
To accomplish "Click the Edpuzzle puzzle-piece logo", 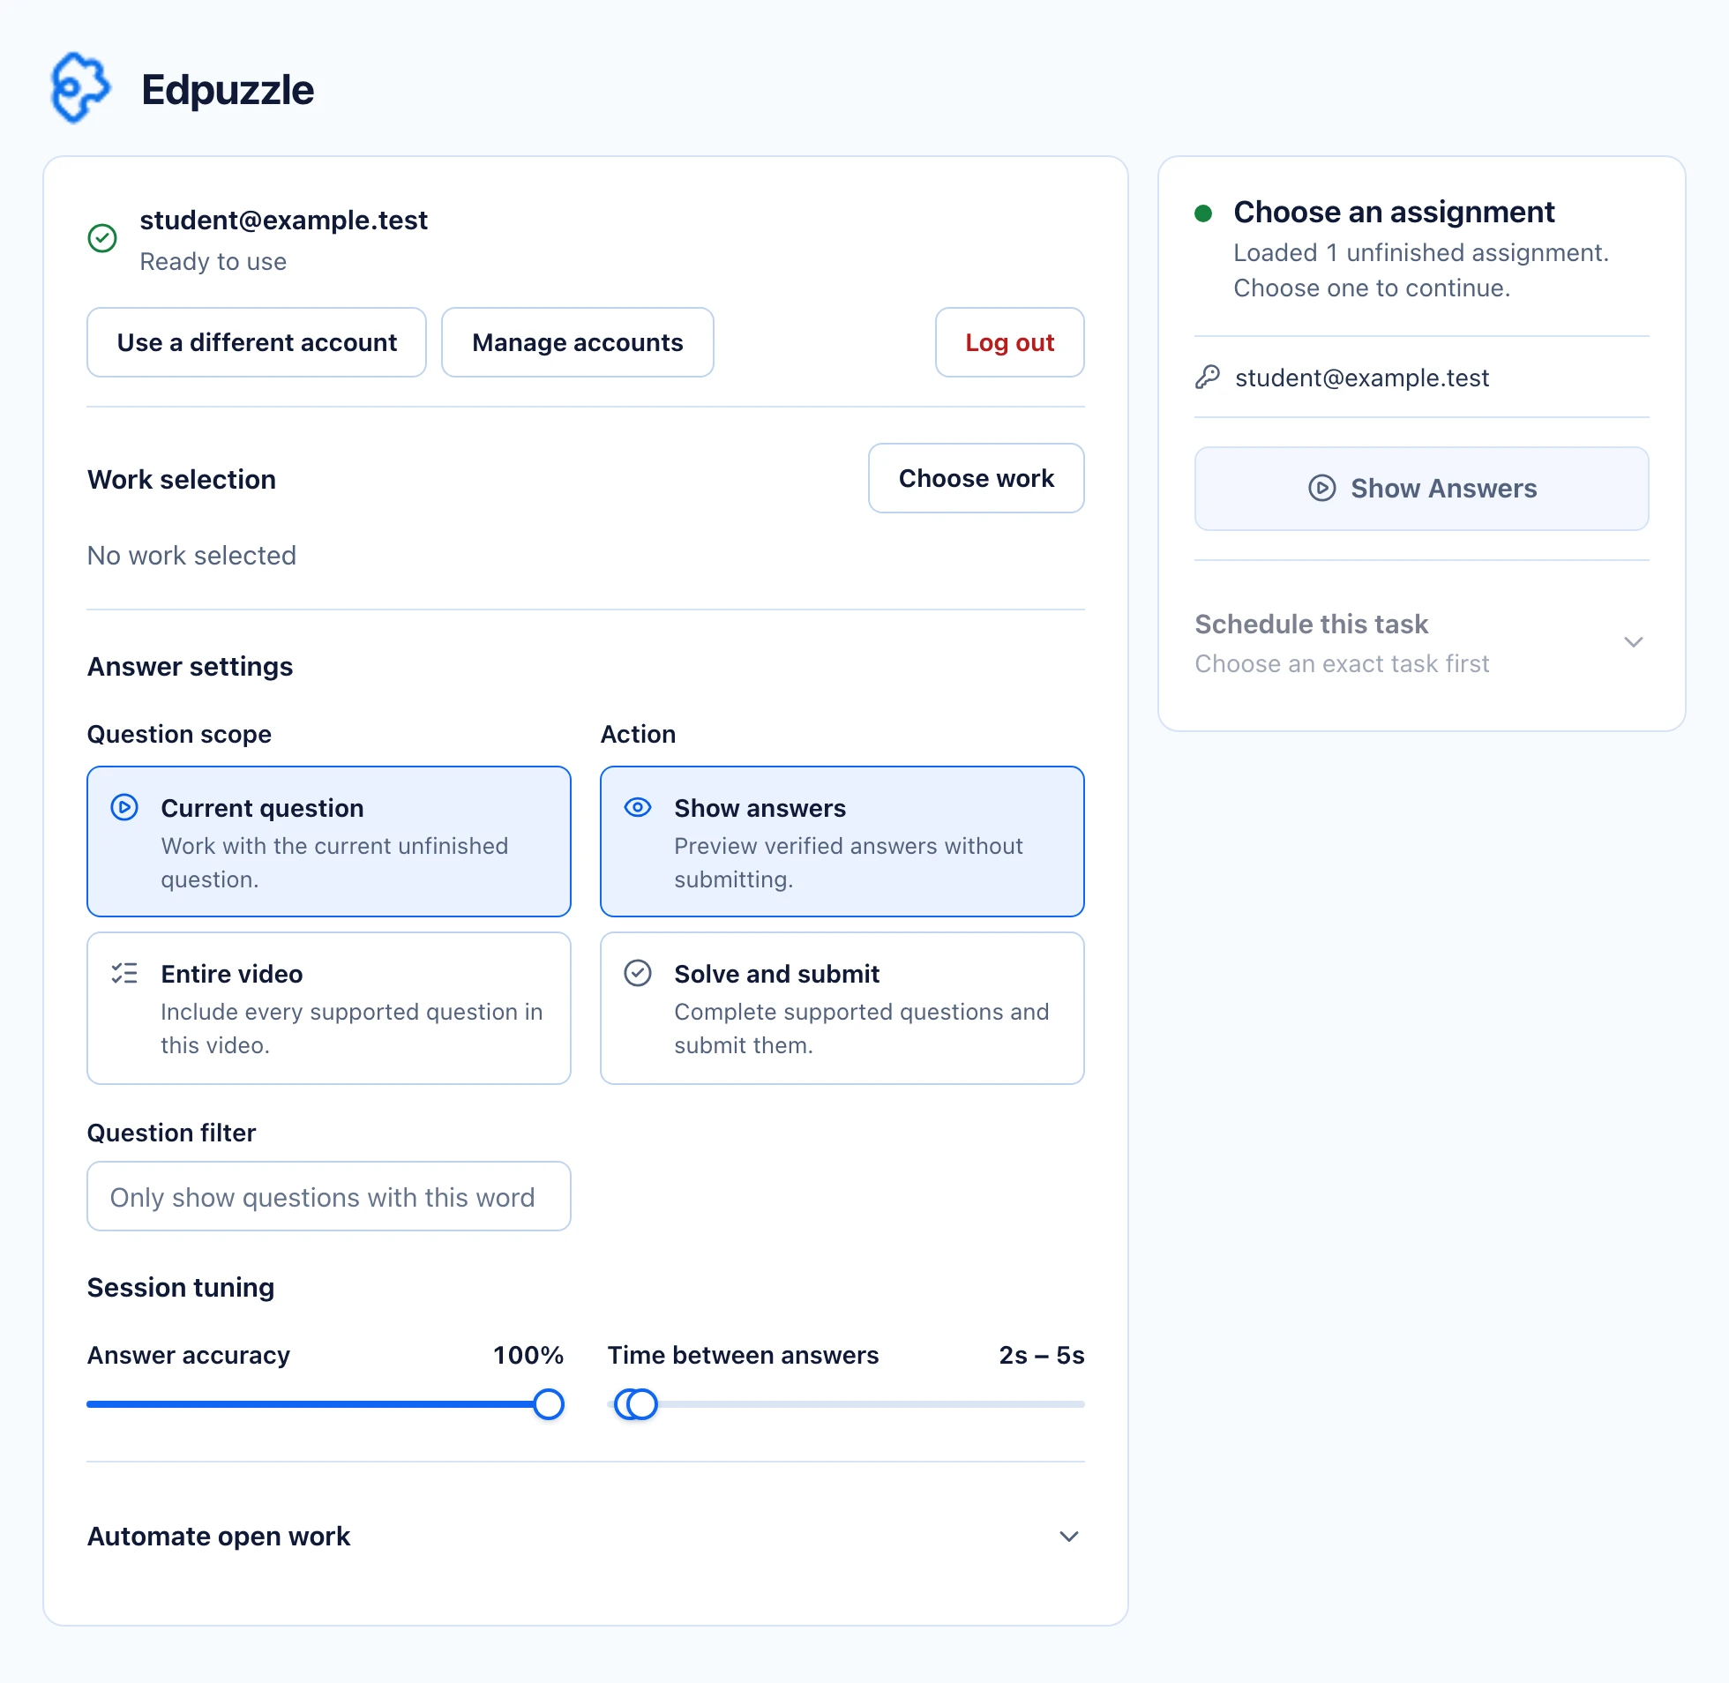I will pos(80,87).
